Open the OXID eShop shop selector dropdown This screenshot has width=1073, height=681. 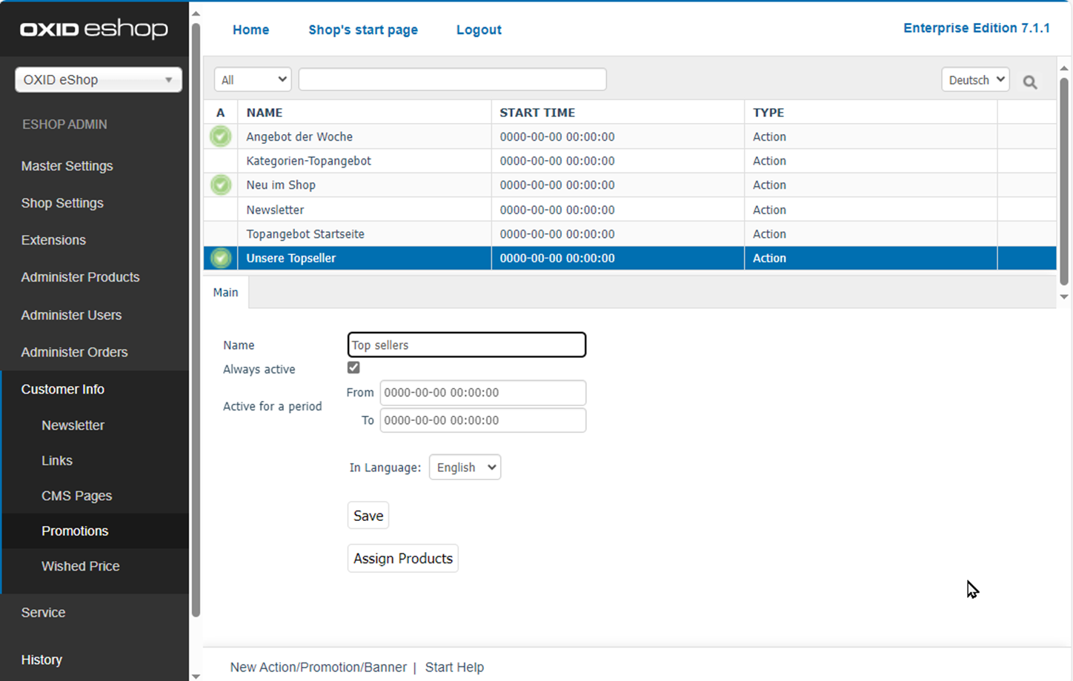(99, 80)
